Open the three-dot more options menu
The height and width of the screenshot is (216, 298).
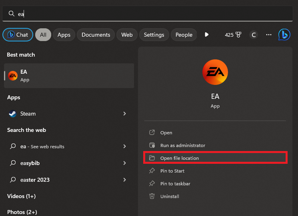tap(269, 35)
